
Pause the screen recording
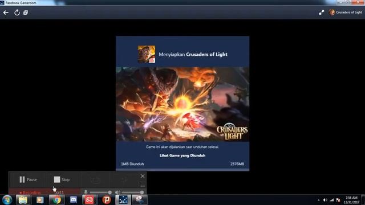28,179
